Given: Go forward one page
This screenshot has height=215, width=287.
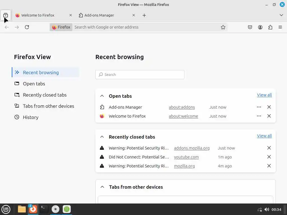Looking at the screenshot, I should (x=17, y=27).
